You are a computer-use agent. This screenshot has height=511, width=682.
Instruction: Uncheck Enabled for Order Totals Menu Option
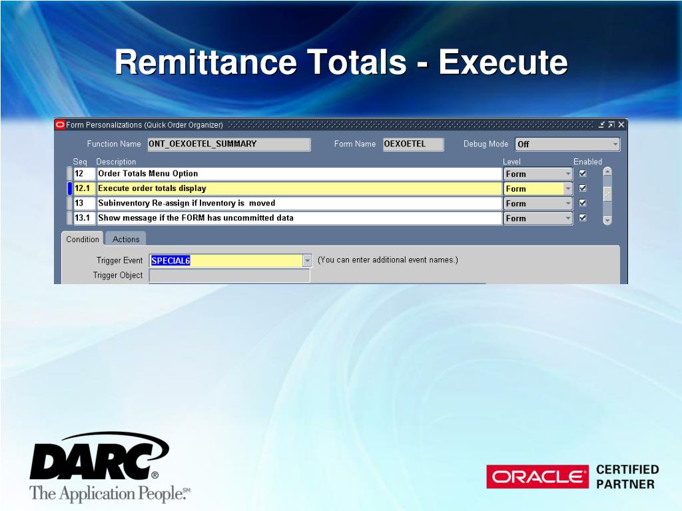click(583, 174)
